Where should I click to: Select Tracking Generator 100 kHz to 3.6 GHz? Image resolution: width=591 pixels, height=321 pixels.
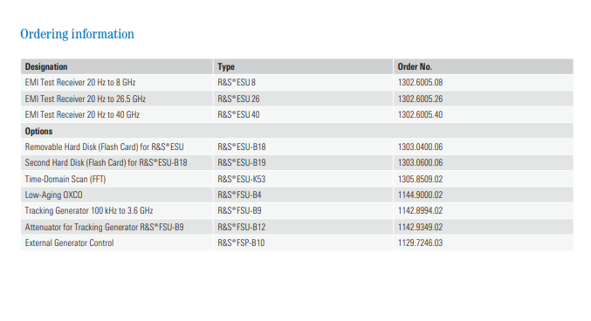click(x=89, y=210)
